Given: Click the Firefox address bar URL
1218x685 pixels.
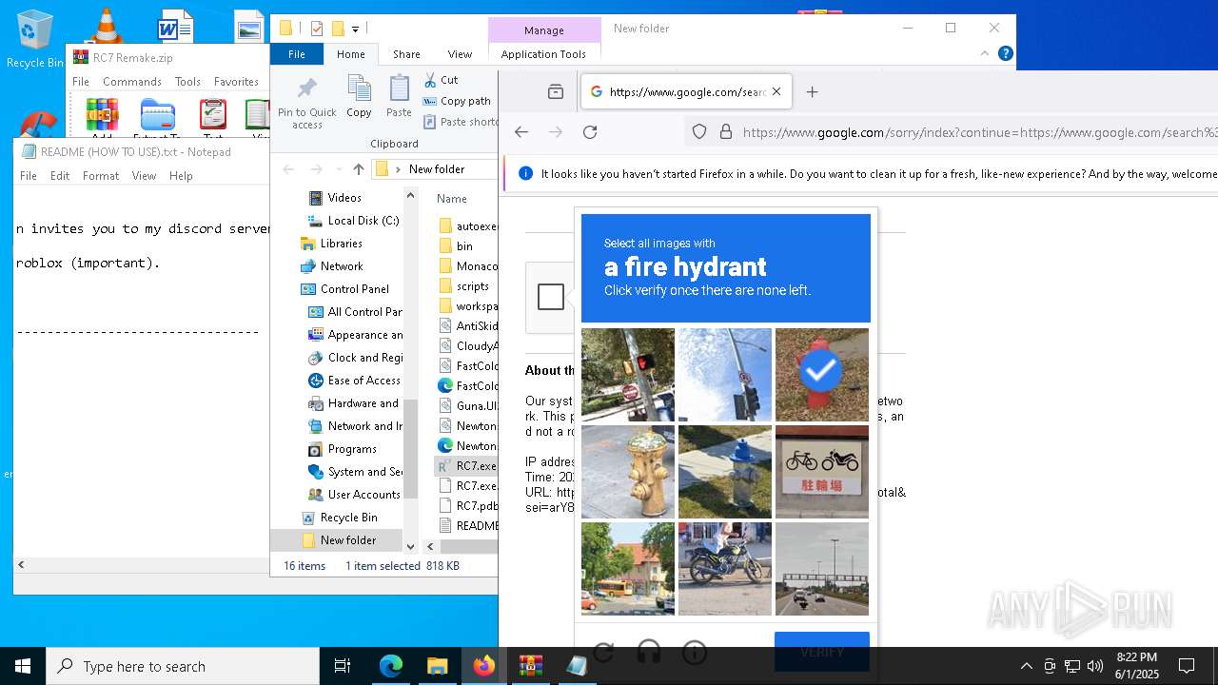Looking at the screenshot, I should click(979, 132).
